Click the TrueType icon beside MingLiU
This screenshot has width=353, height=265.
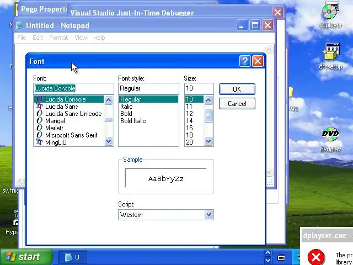coord(39,142)
